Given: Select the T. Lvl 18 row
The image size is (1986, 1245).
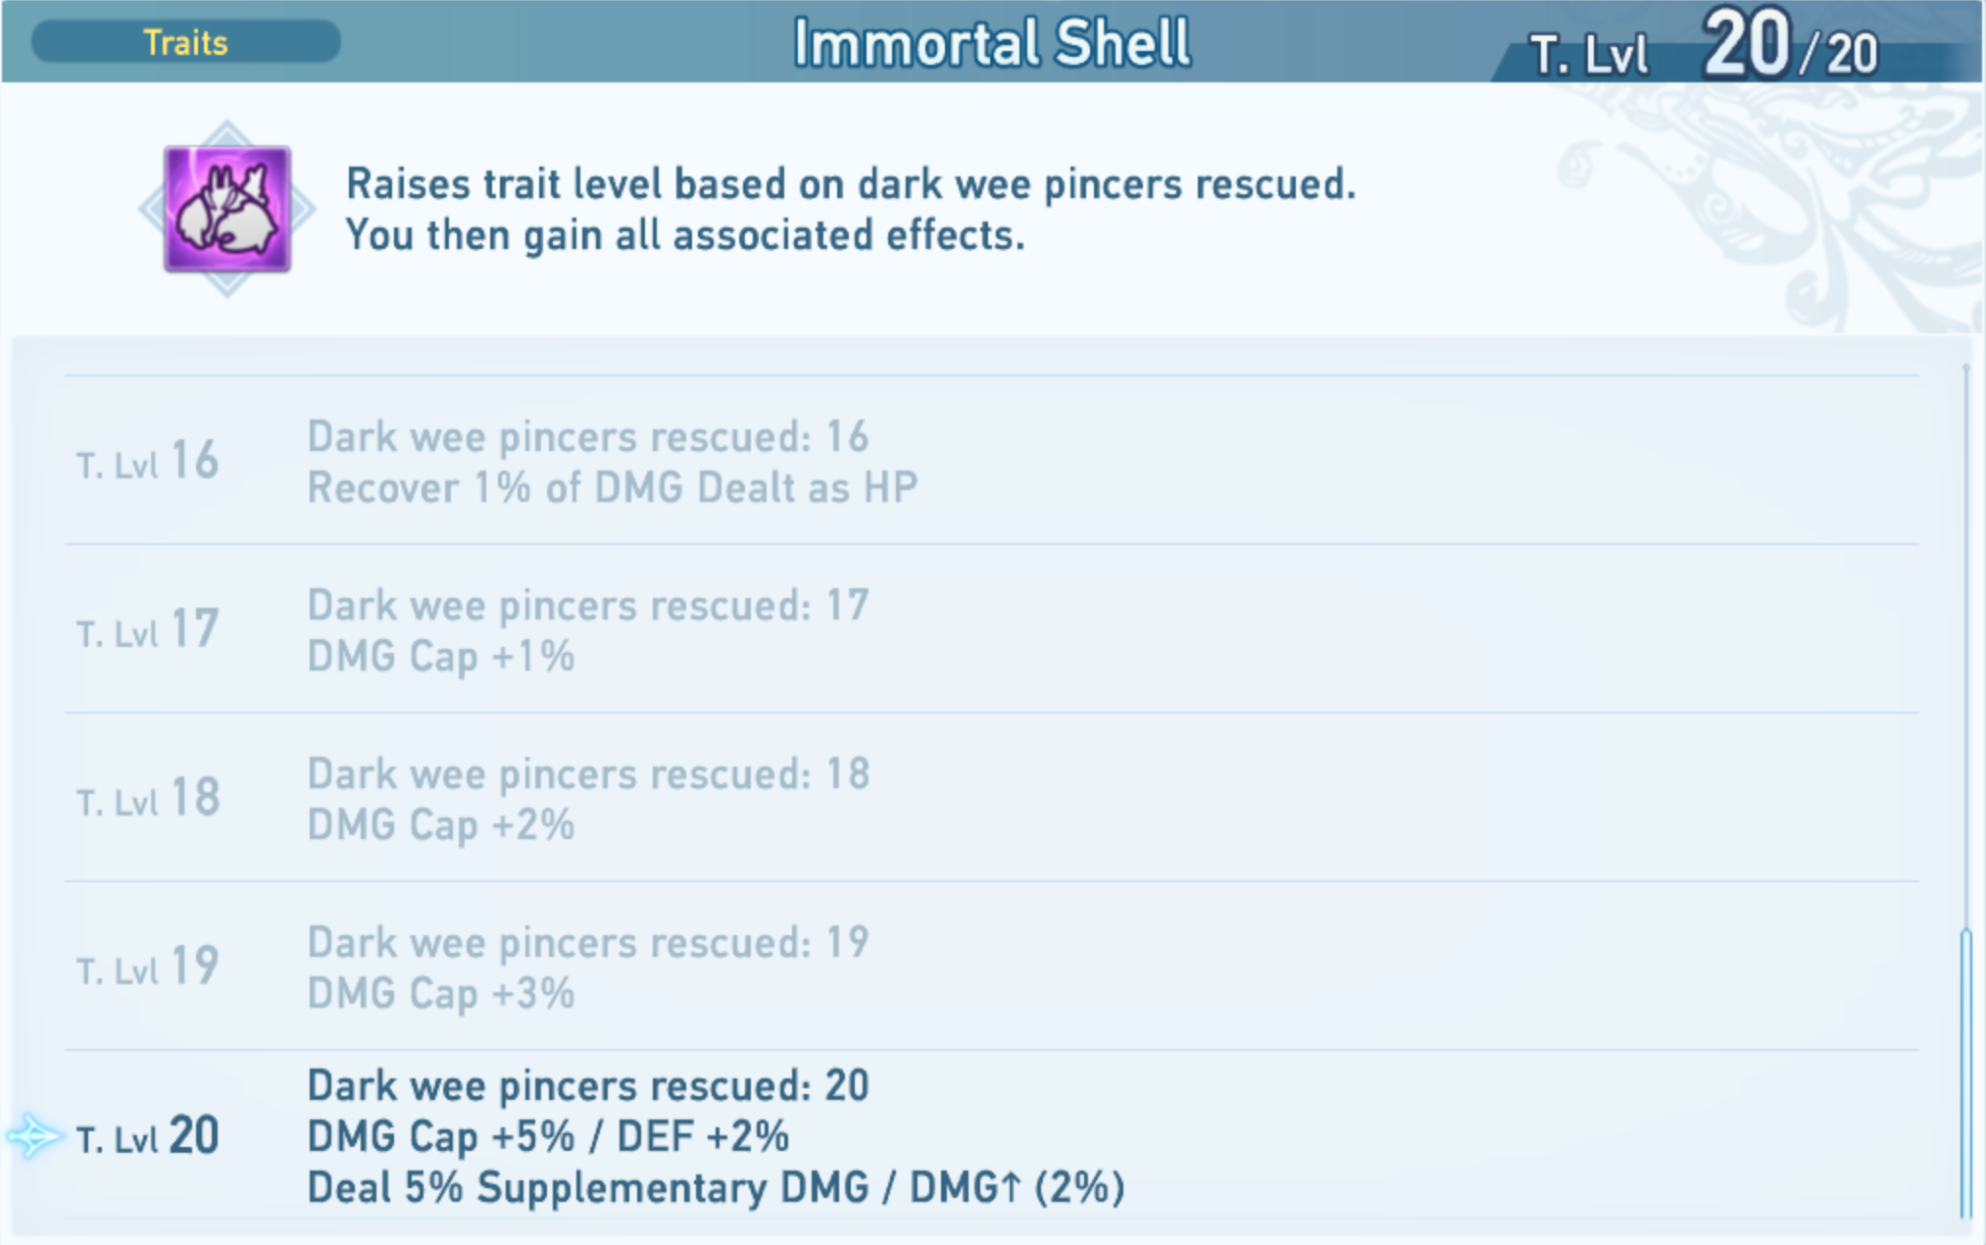Looking at the screenshot, I should tap(991, 798).
